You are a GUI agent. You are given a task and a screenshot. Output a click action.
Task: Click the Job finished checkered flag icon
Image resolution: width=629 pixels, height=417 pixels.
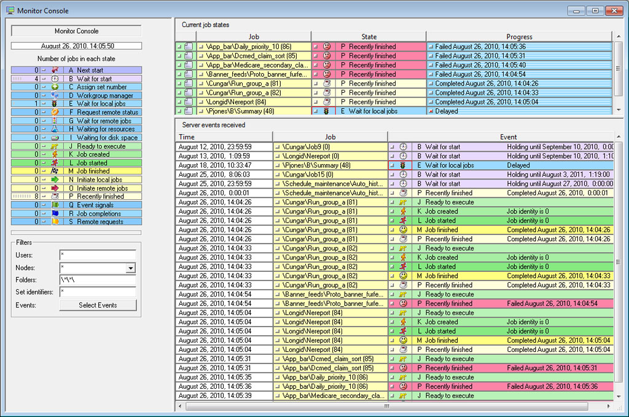pos(55,171)
